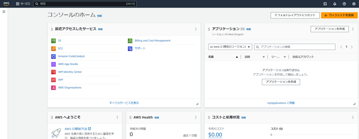Open the settings gear
The image size is (359, 139).
(354, 4)
